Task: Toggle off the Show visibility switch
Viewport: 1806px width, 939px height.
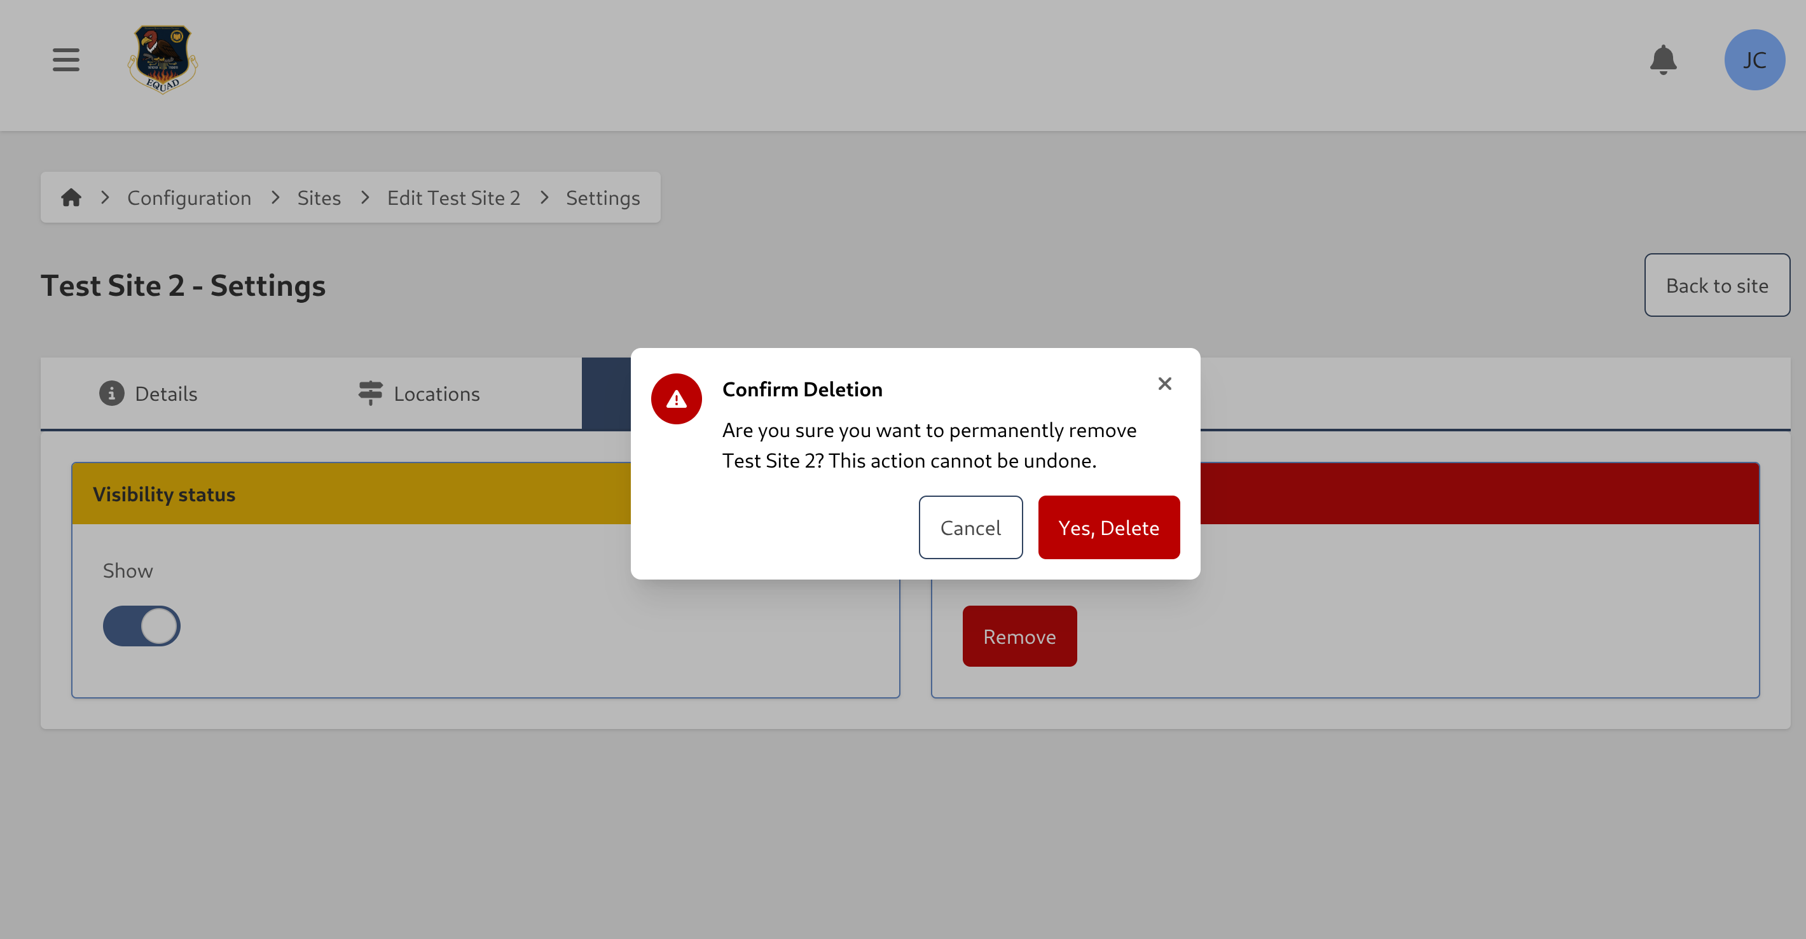Action: (142, 625)
